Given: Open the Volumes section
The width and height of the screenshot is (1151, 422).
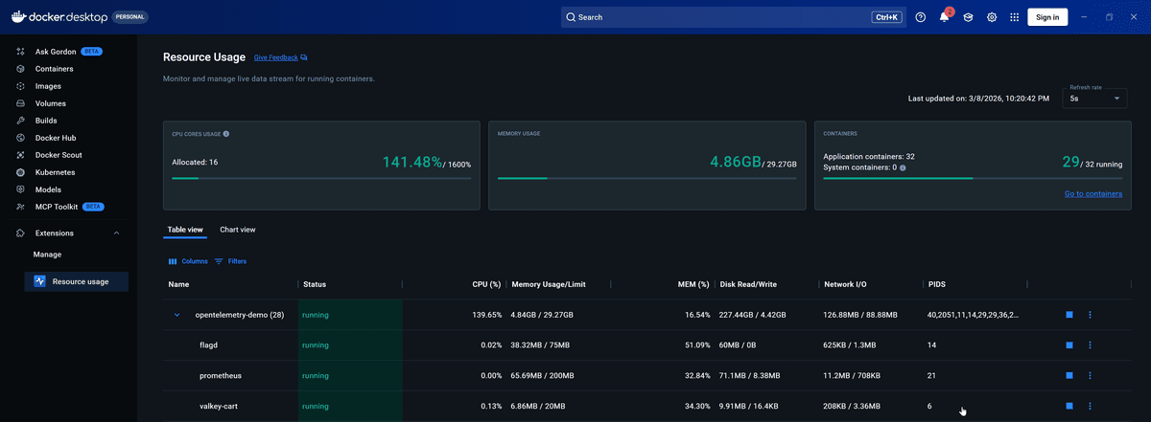Looking at the screenshot, I should 50,103.
